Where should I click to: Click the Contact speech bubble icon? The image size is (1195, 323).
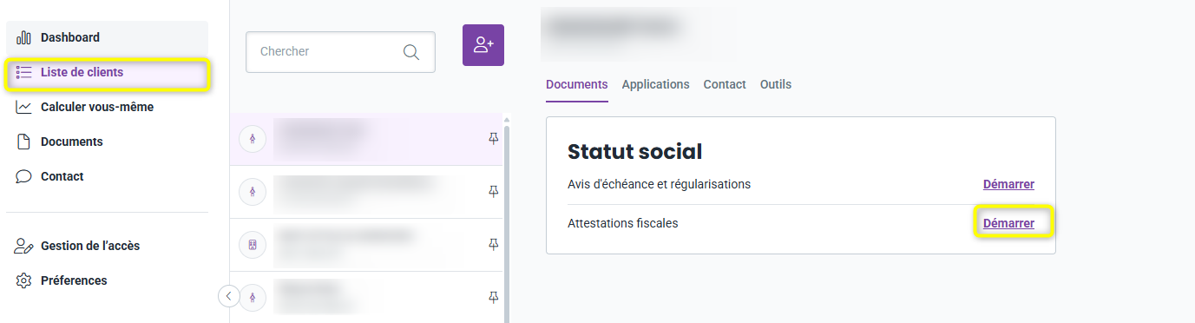[24, 176]
